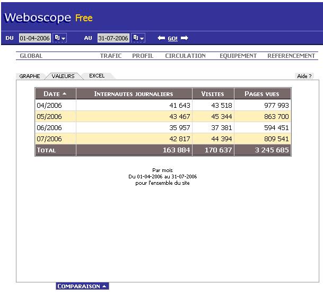Viewport: 323px width, 292px height.
Task: Open the TRAFIC menu
Action: (111, 56)
